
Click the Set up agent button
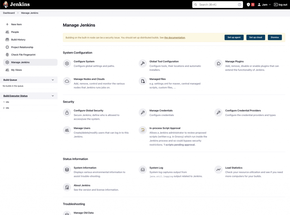234,37
